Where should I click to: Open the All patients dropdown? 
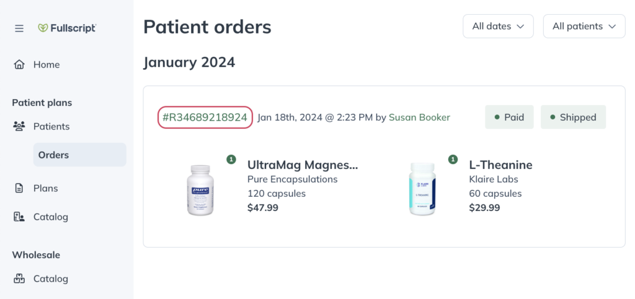click(584, 26)
